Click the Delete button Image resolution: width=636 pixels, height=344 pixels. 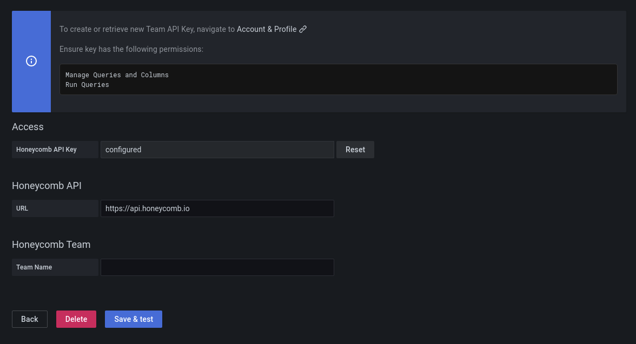pyautogui.click(x=76, y=319)
